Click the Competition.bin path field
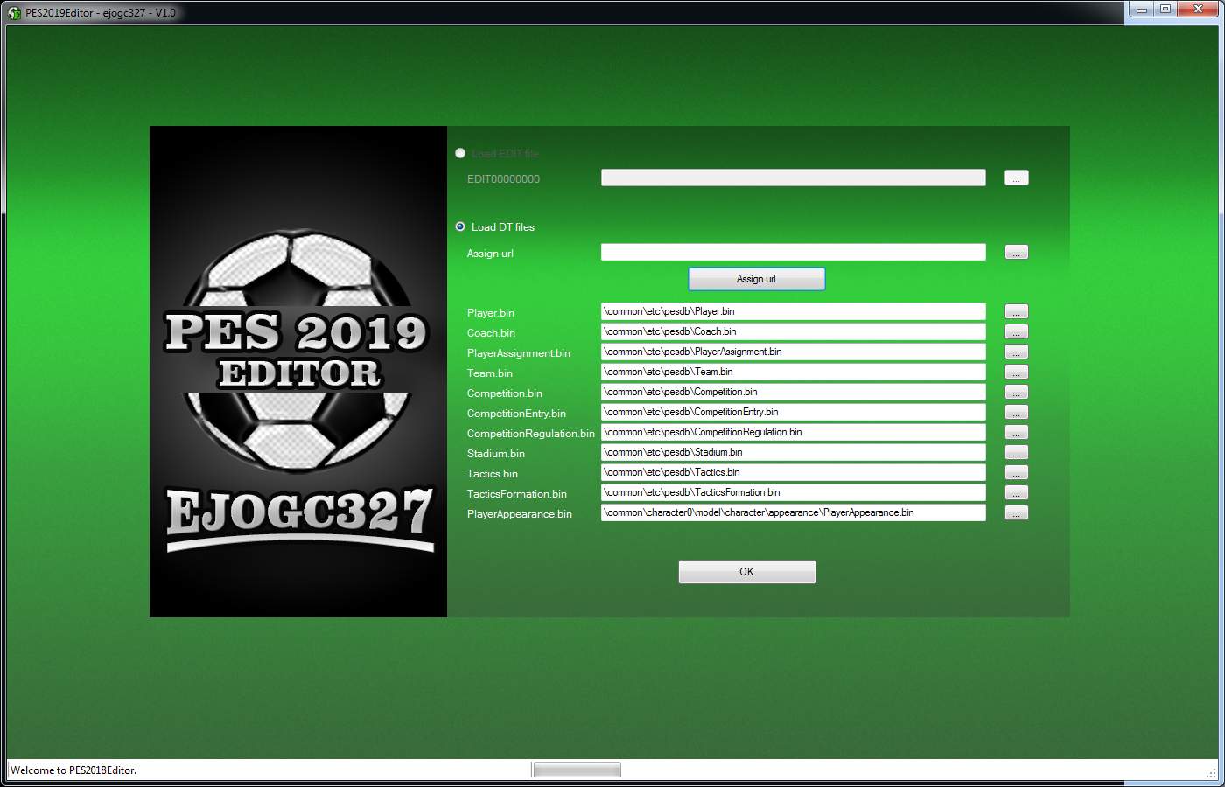Screen dimensions: 1225x787 (793, 392)
